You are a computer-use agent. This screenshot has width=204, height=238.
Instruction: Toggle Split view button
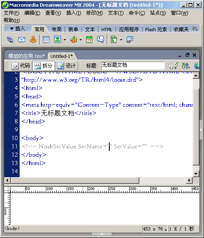click(x=43, y=66)
